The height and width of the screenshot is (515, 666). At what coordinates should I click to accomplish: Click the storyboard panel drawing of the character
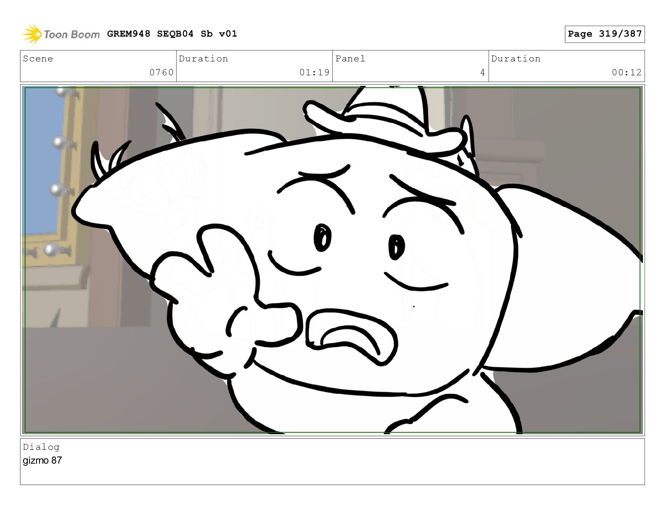(x=332, y=260)
